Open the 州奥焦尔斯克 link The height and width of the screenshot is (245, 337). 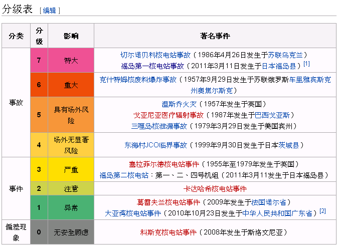(x=212, y=91)
